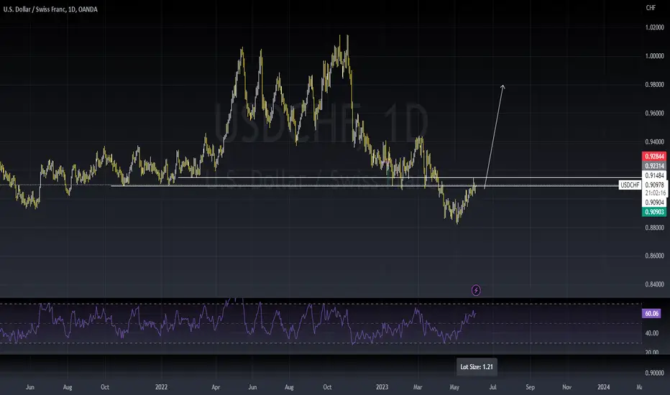Click the Sep label on time axis
This screenshot has height=395, width=670.
tap(530, 387)
